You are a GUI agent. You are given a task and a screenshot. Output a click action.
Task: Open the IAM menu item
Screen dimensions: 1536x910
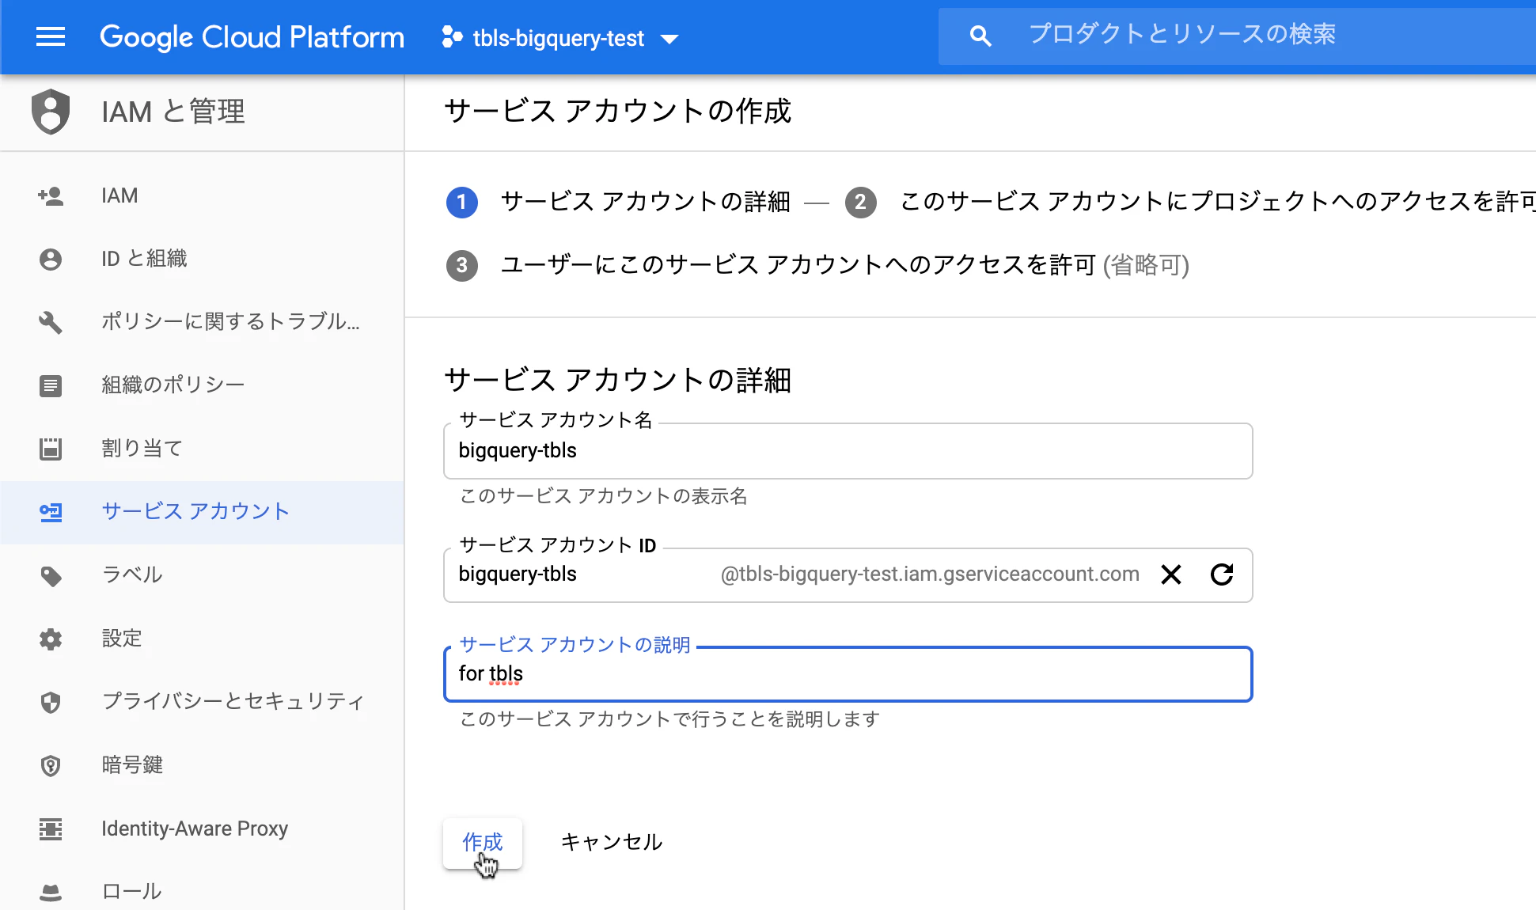coord(203,195)
